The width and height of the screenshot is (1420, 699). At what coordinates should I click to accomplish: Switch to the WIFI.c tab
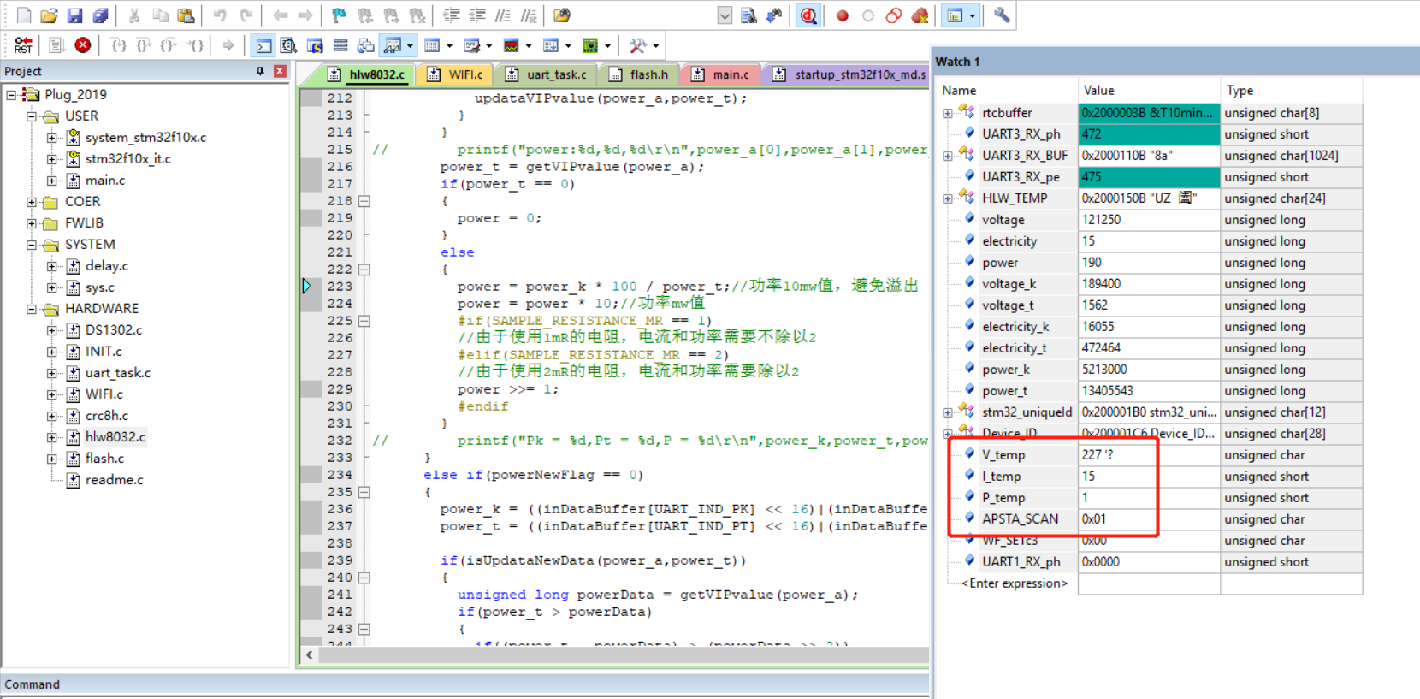point(456,74)
